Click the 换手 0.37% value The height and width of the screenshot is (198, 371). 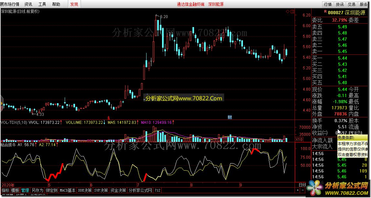(341, 121)
